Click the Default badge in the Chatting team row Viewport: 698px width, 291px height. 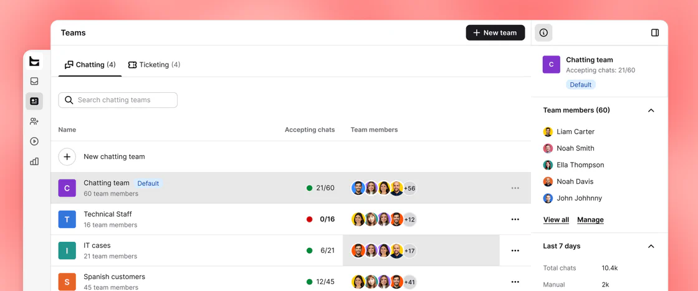point(148,183)
